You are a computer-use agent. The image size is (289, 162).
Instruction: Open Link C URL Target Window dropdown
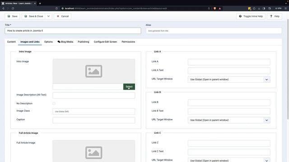point(229,160)
